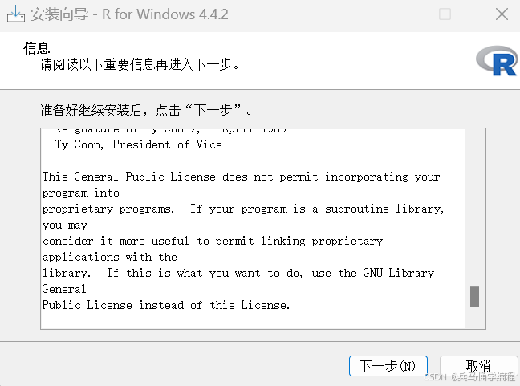Screen dimensions: 520x386
Task: Click the scrollbar track below the thumb
Action: (474, 318)
